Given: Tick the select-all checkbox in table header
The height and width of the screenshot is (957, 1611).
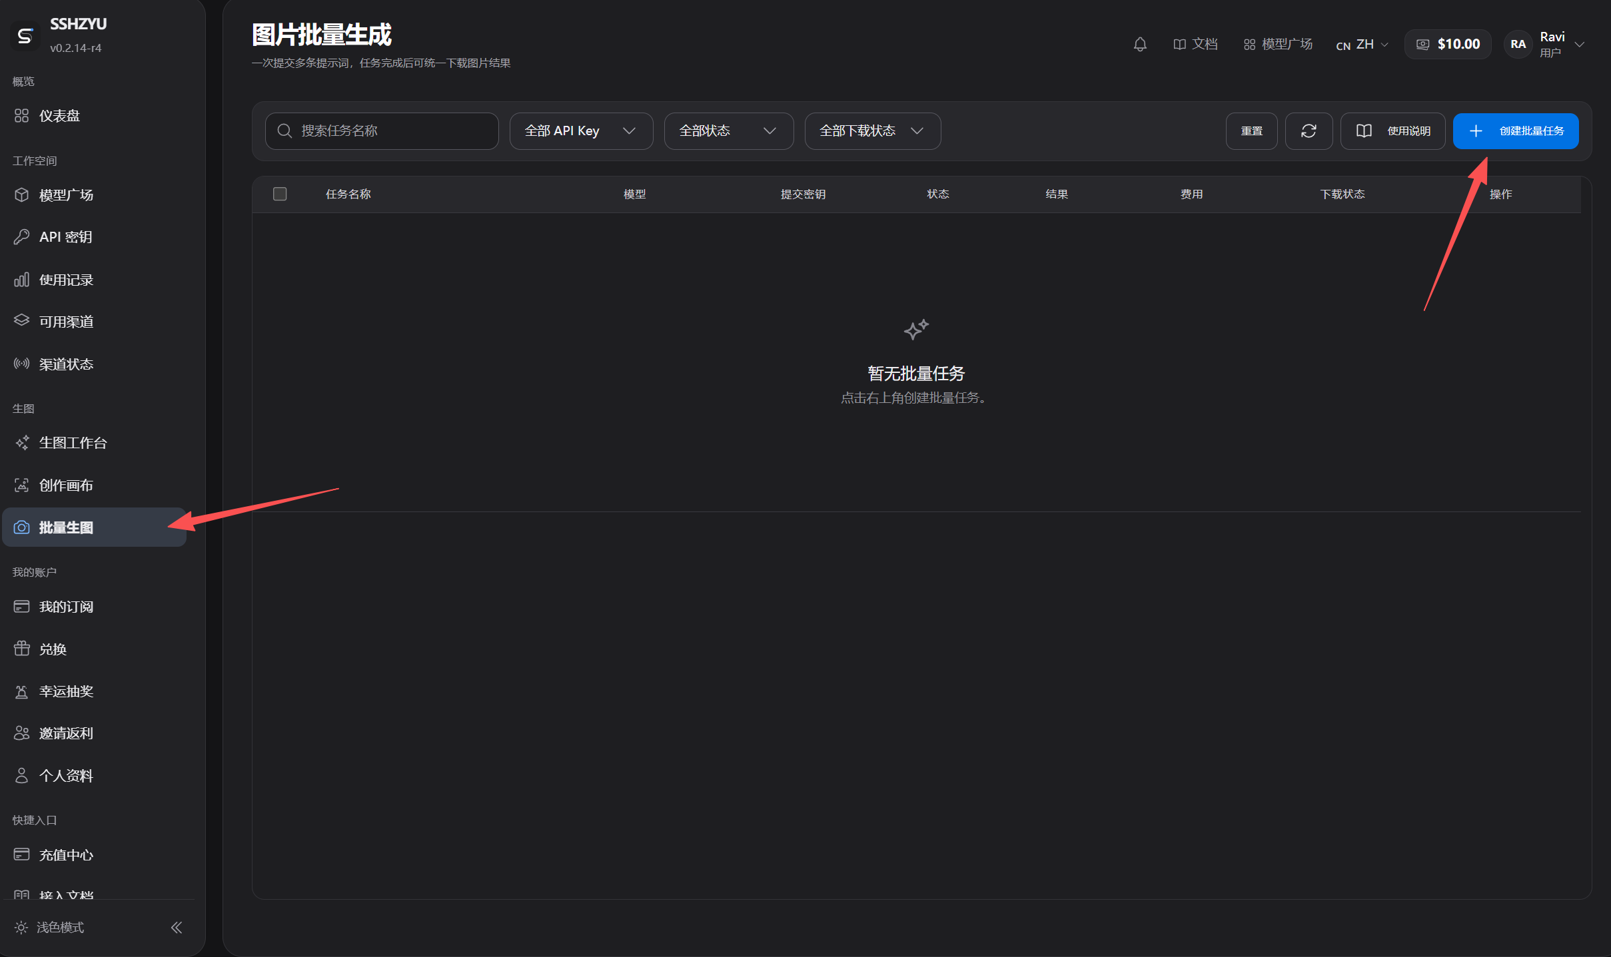Looking at the screenshot, I should tap(280, 194).
